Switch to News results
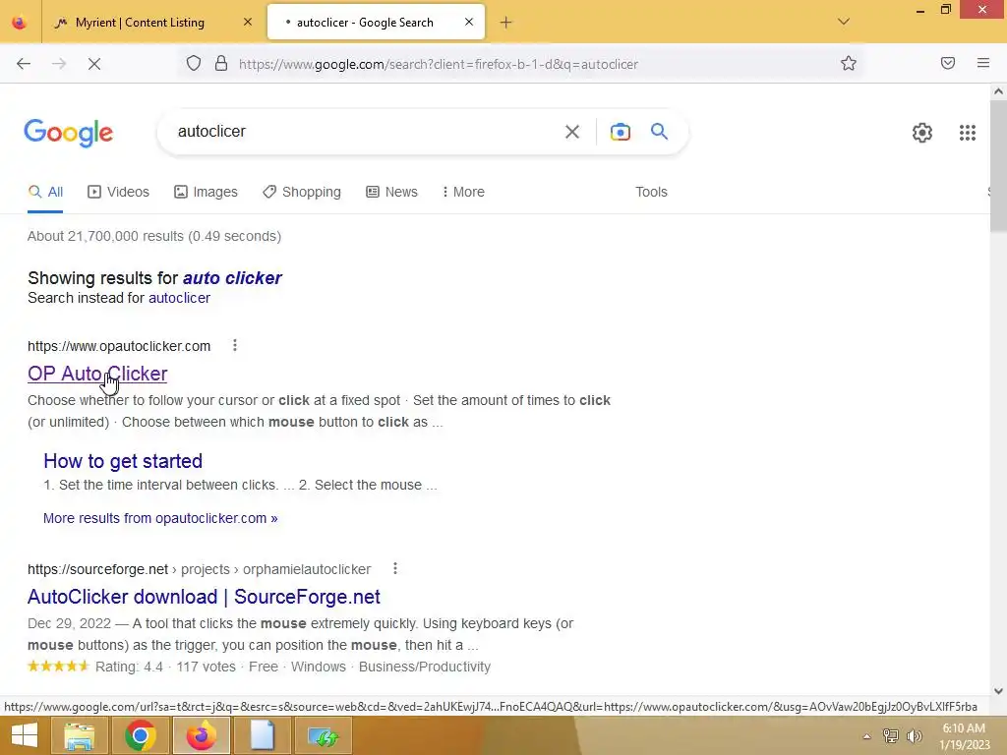 coord(391,192)
